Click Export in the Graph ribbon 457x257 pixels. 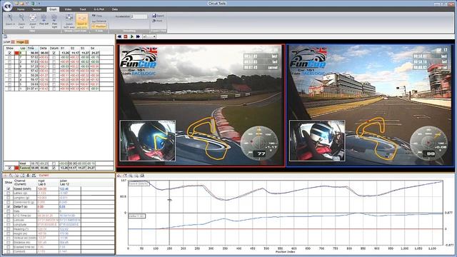pos(159,16)
